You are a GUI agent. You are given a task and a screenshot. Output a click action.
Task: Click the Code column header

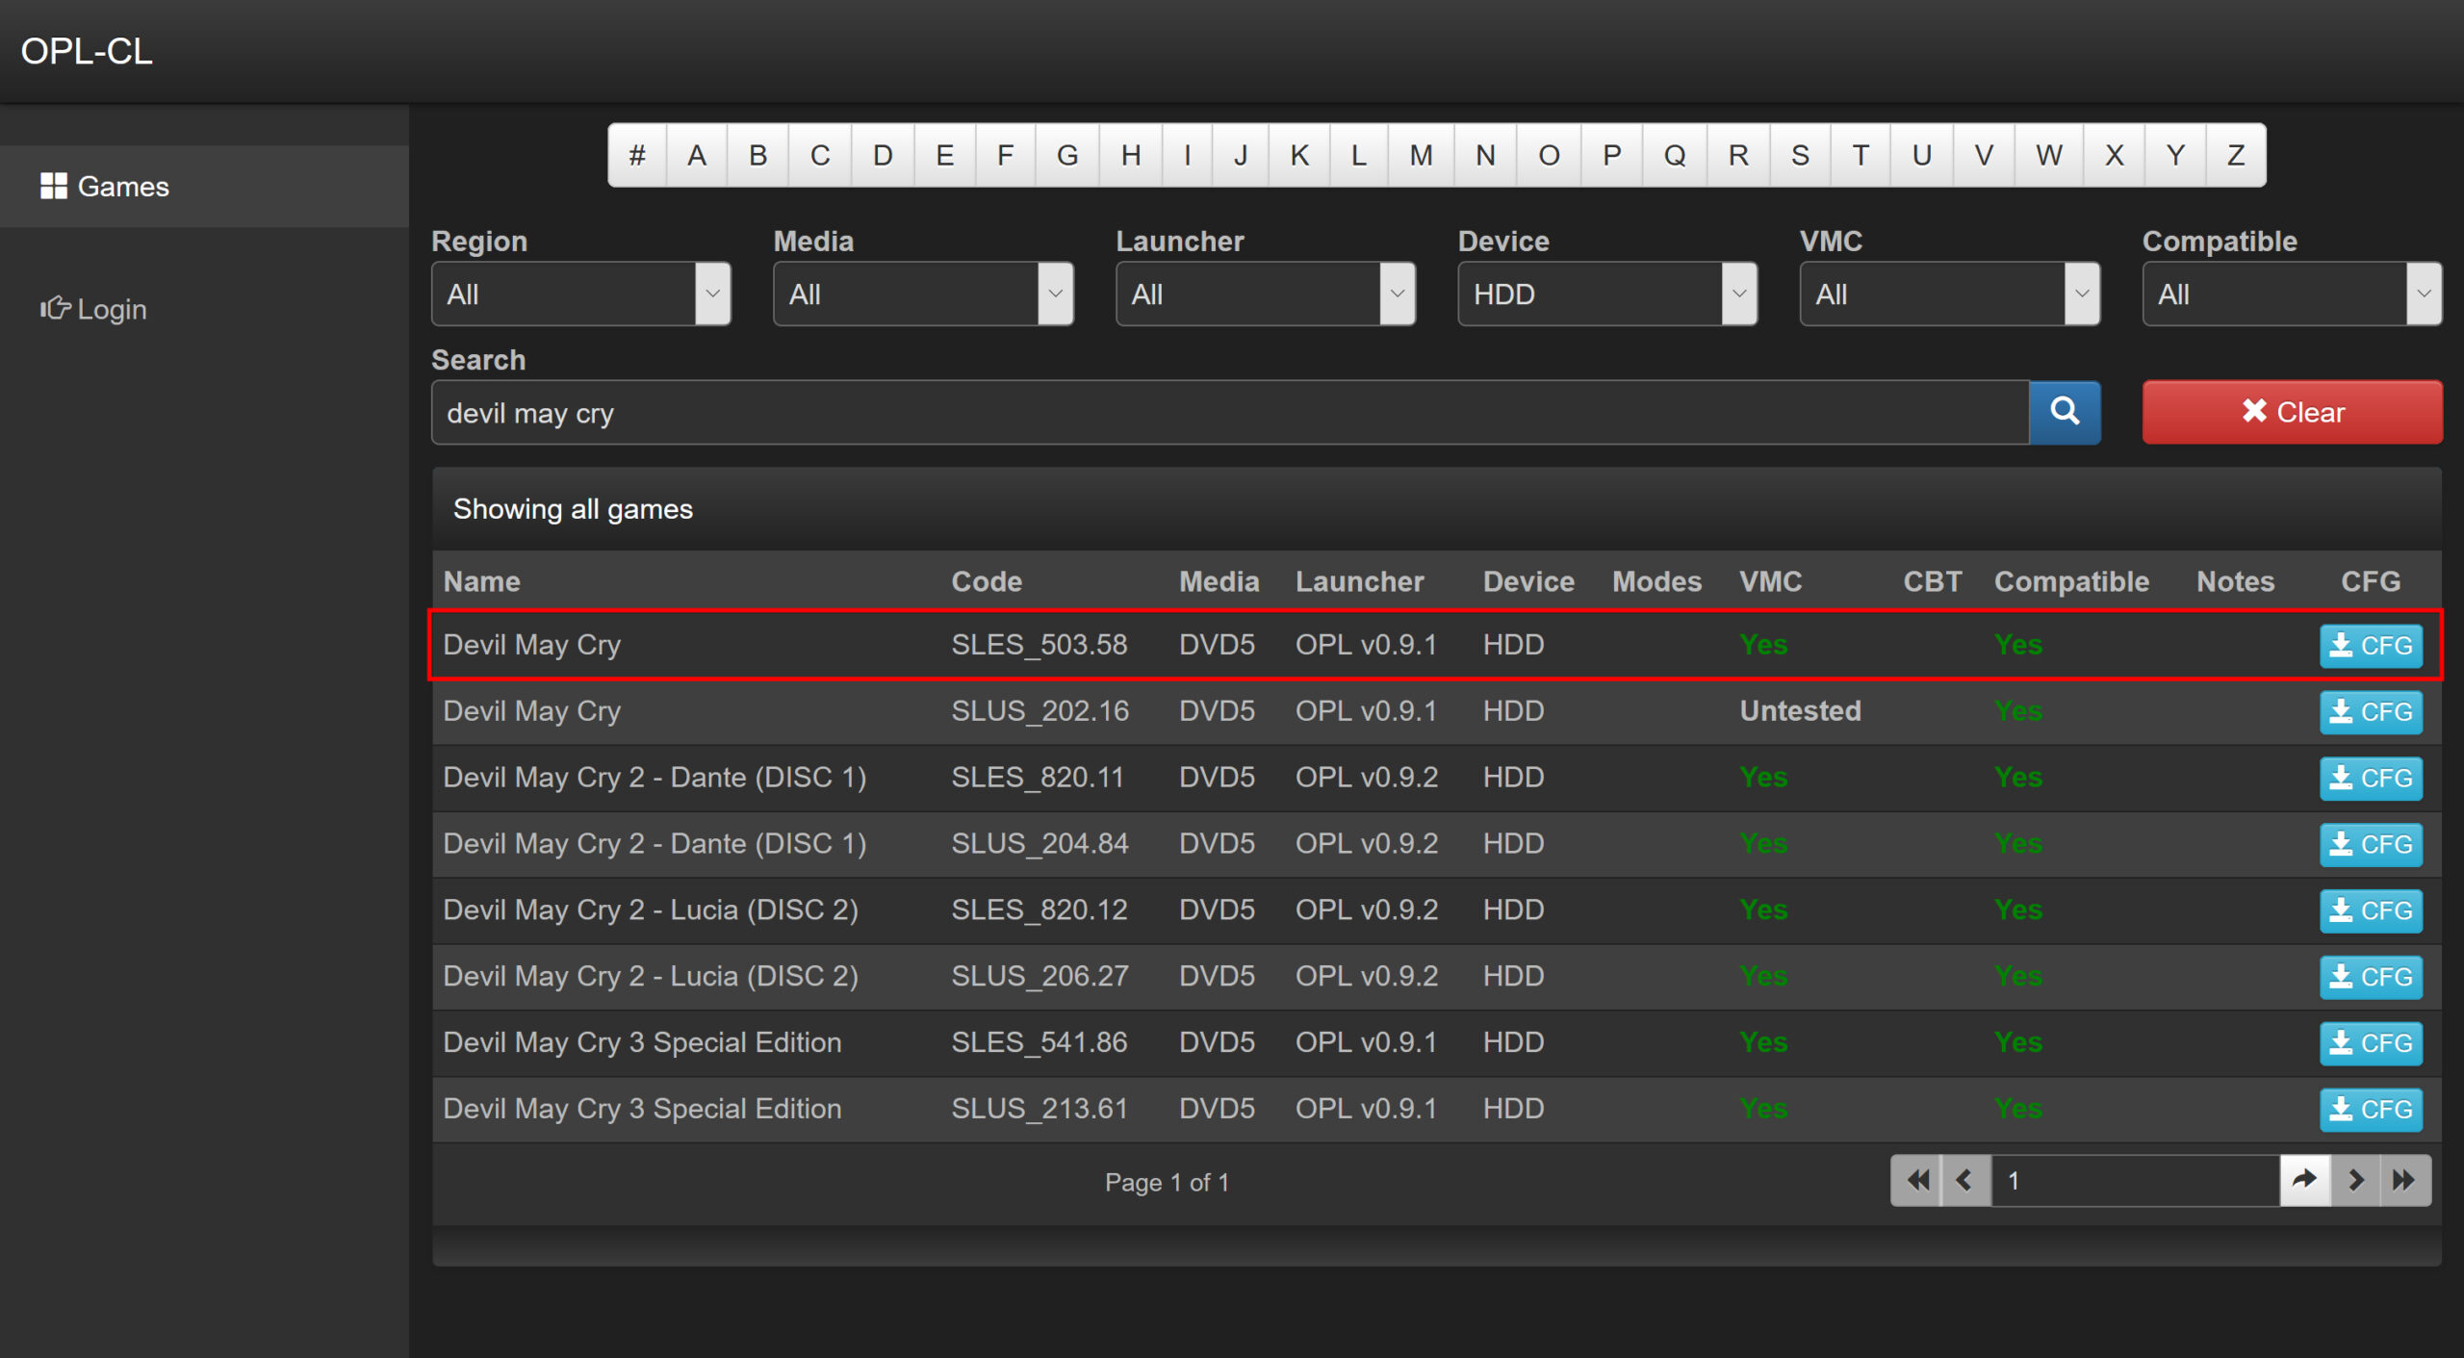pyautogui.click(x=987, y=581)
